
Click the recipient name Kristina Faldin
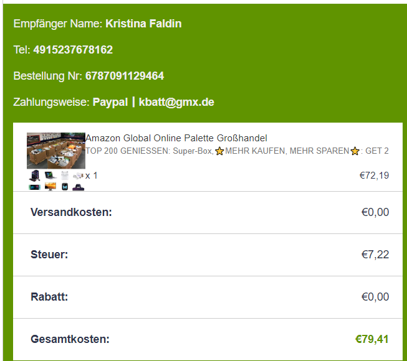click(x=143, y=24)
